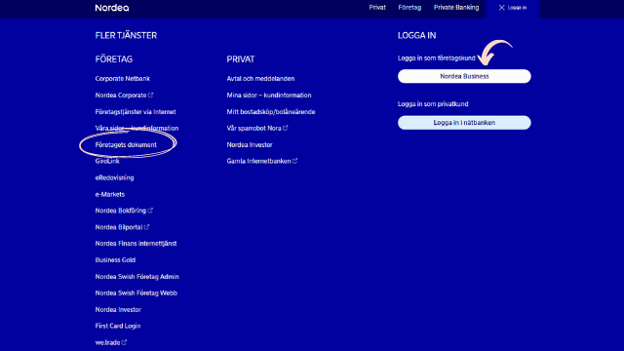
Task: Open Företagets dokument link
Action: pos(126,145)
